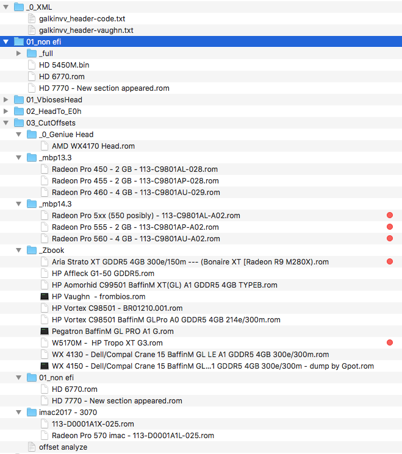
Task: Select HP Vortex C98501 BaffinM GLPro rom file
Action: (x=166, y=320)
